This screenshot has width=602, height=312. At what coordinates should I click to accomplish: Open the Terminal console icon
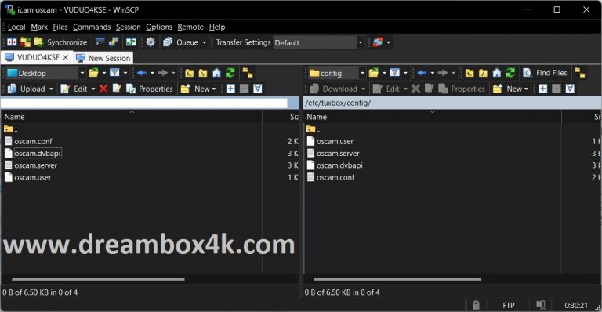[x=100, y=42]
